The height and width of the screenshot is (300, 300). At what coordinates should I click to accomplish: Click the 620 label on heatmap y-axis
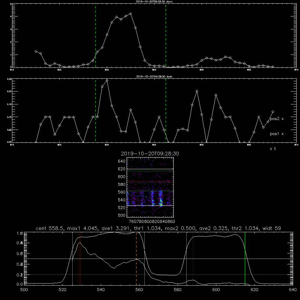point(122,169)
